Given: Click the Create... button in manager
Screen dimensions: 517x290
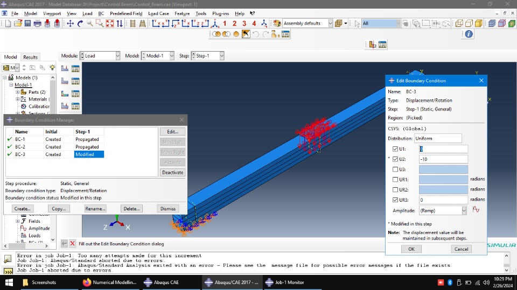Looking at the screenshot, I should click(23, 209).
